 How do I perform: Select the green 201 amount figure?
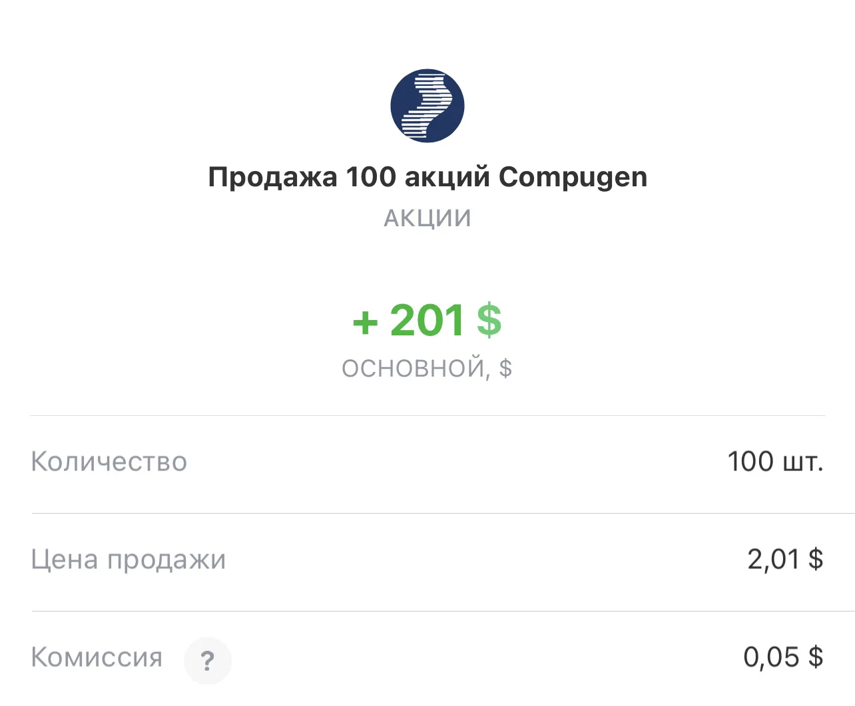point(427,321)
